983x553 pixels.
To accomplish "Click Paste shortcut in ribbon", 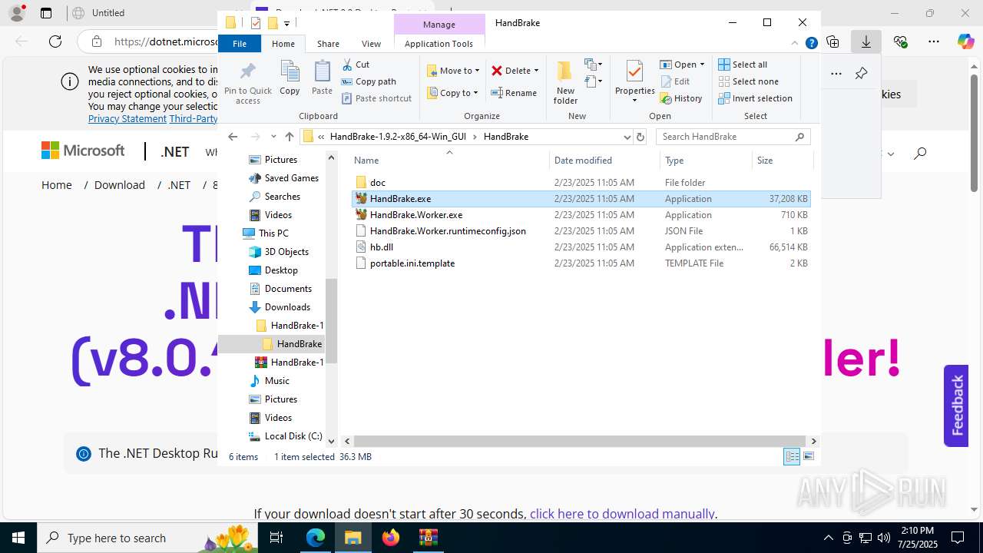I will click(x=376, y=98).
